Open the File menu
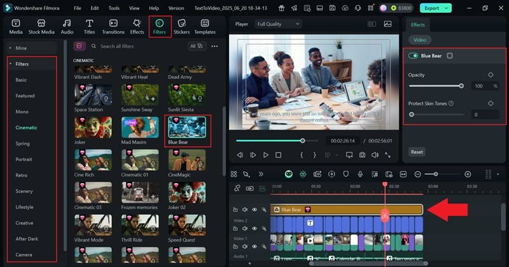Viewport: 509px width, 267px height. (77, 8)
